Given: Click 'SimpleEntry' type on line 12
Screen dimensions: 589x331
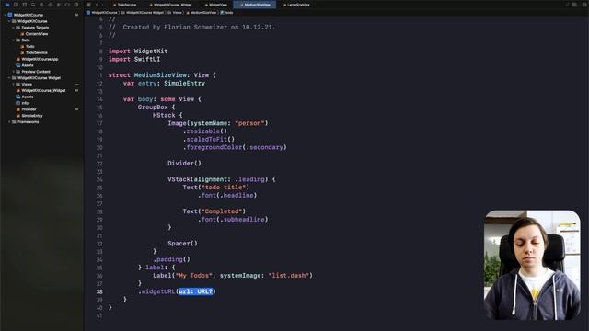Looking at the screenshot, I should [184, 84].
